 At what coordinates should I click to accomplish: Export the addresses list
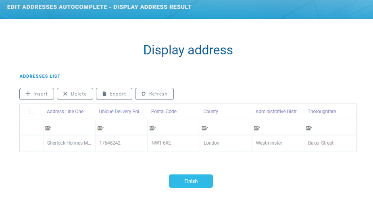click(x=114, y=94)
